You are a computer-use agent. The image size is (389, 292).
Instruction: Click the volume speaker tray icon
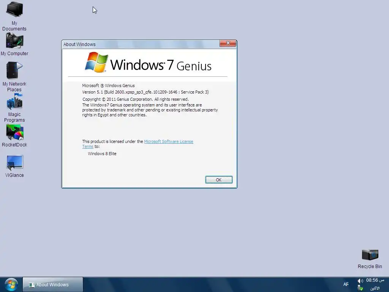point(360,281)
